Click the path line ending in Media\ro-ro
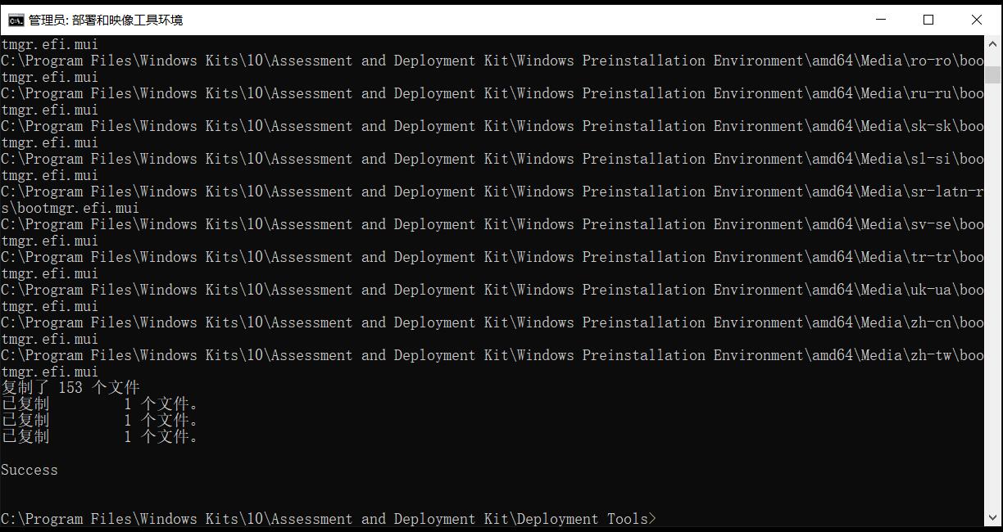The height and width of the screenshot is (532, 1003). (492, 61)
